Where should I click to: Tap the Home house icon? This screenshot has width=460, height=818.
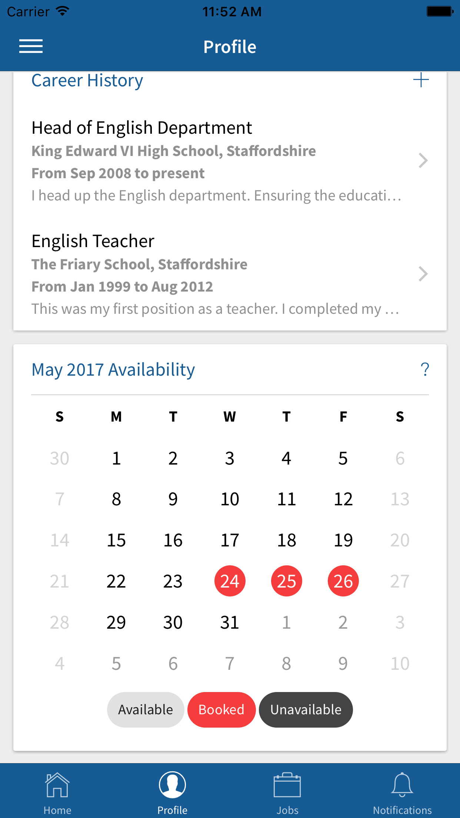tap(57, 785)
